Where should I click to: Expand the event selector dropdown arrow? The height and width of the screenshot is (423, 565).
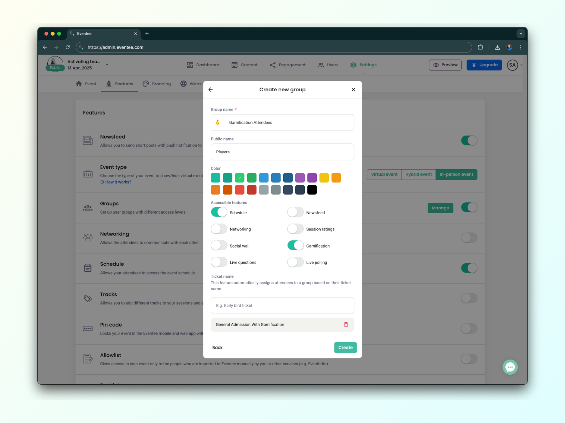(107, 65)
